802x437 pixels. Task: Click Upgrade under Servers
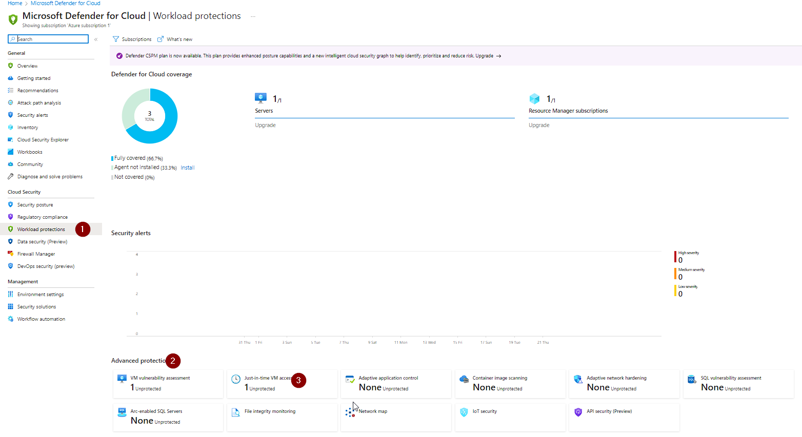point(266,125)
